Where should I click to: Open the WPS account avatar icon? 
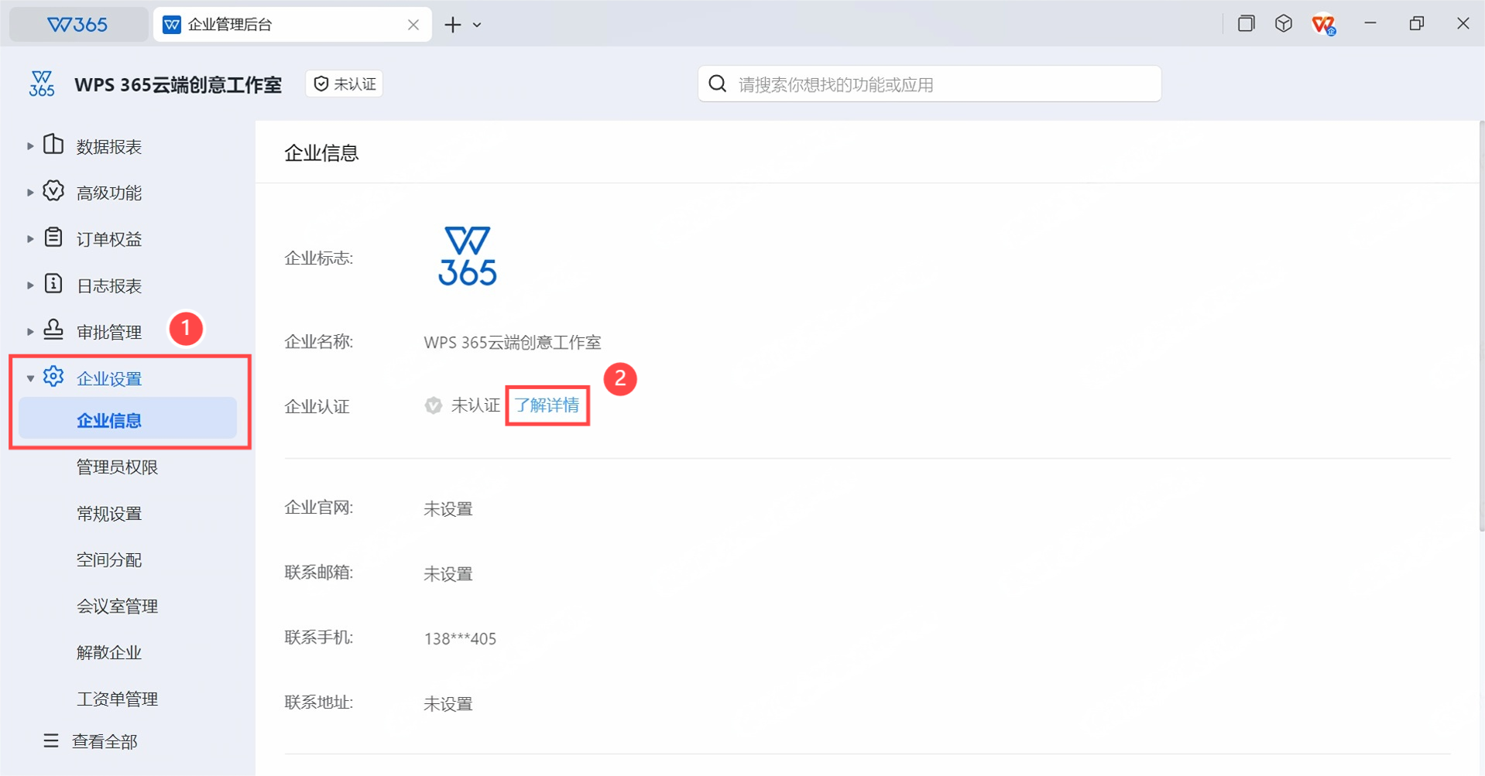click(x=1324, y=25)
